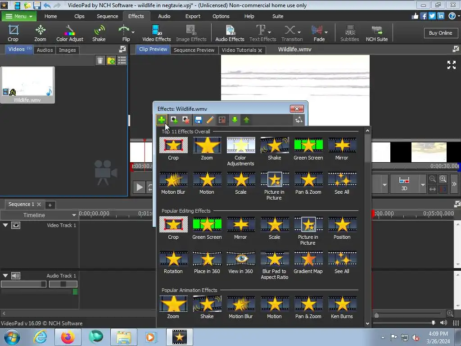Select Pan & Zoom in Top 11 Effects

click(x=308, y=183)
